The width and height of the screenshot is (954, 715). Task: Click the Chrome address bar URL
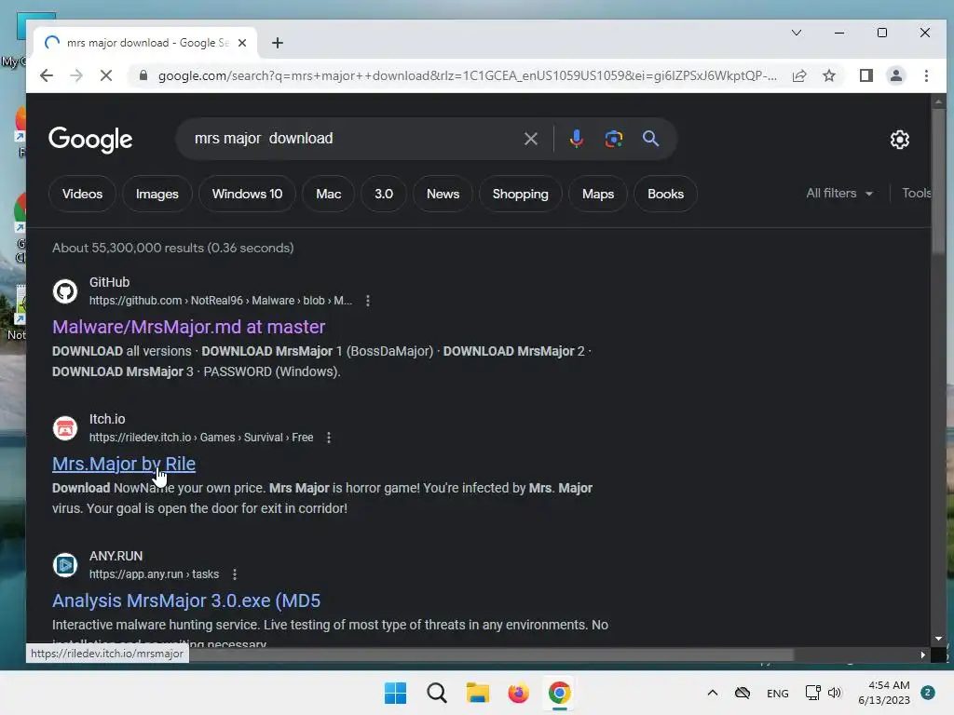(468, 75)
